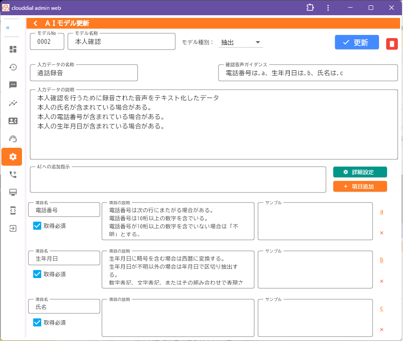
Task: Select the settings gear in the sidebar
Action: pyautogui.click(x=12, y=157)
